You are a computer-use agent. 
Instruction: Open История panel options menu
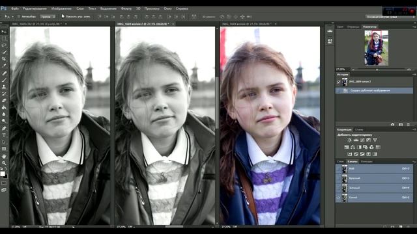pyautogui.click(x=414, y=75)
